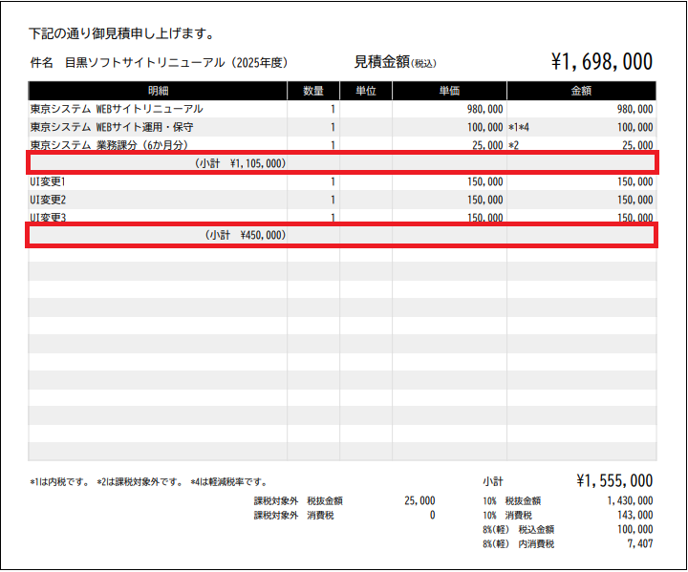688x572 pixels.
Task: Select the 内消費税 value 7,407
Action: click(636, 543)
